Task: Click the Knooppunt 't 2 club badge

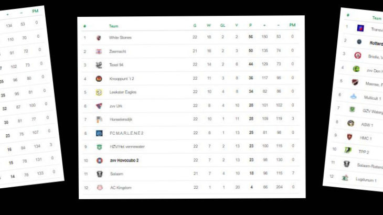Action: click(99, 79)
